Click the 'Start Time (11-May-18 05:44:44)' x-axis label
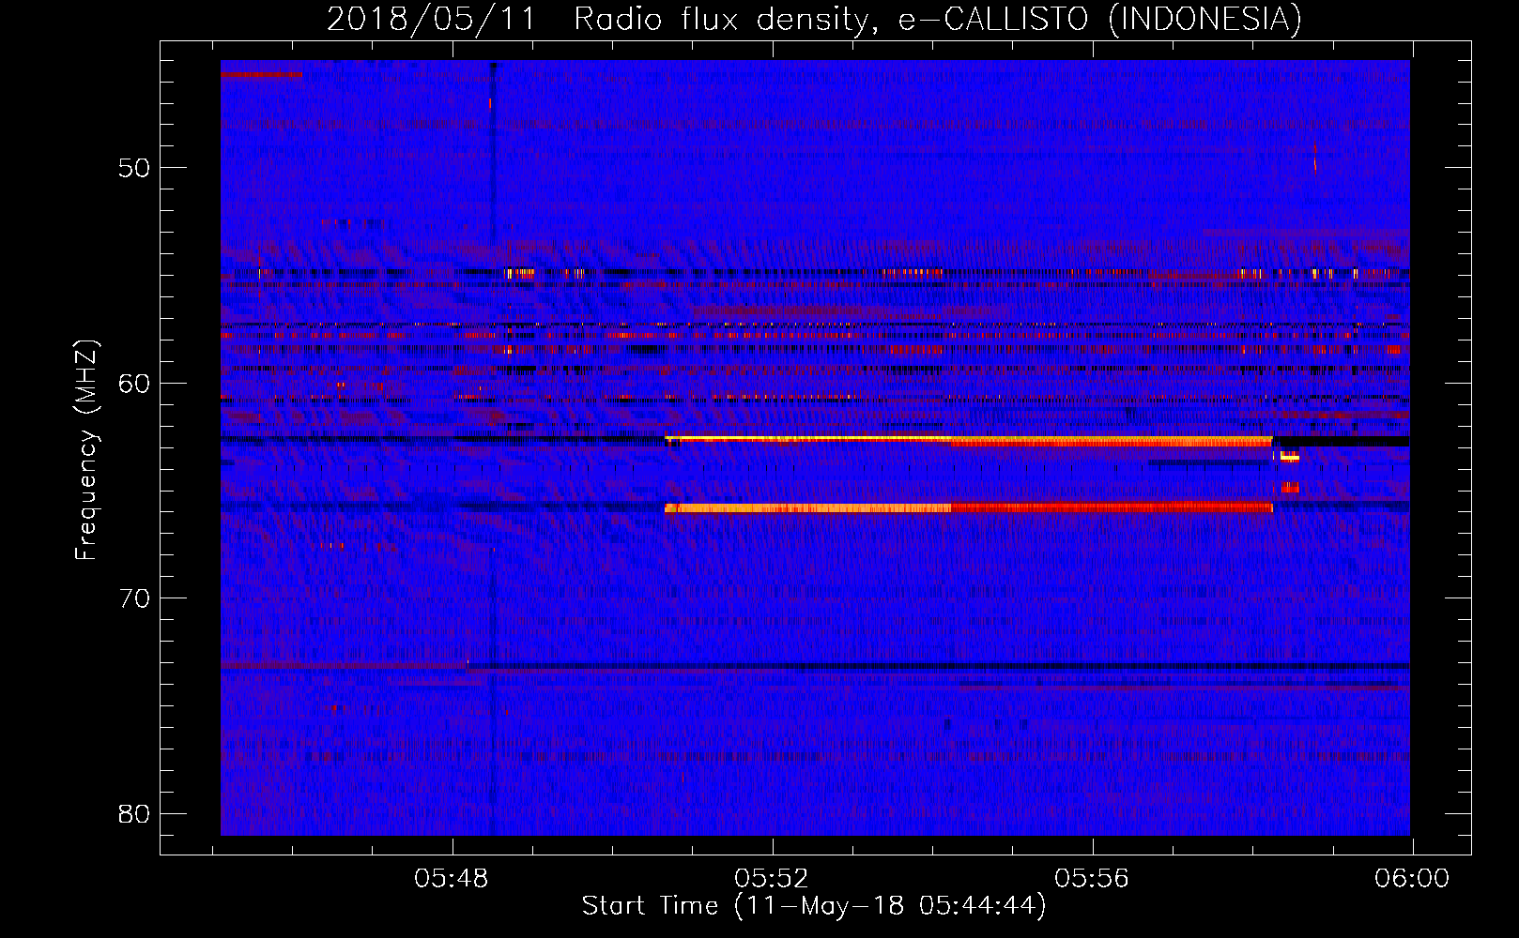This screenshot has height=938, width=1519. coord(813,906)
